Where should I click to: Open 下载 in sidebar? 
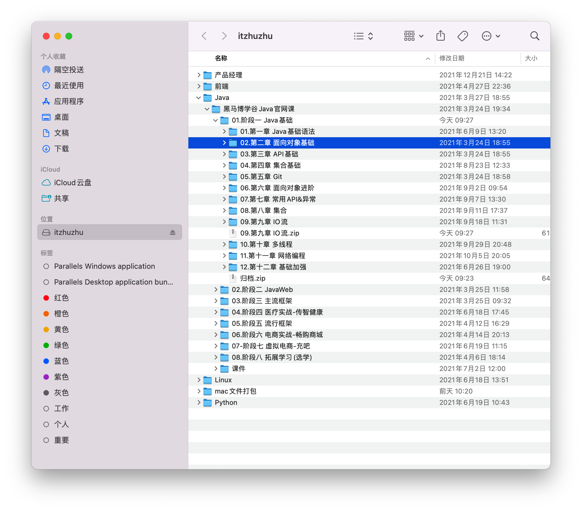(x=110, y=149)
